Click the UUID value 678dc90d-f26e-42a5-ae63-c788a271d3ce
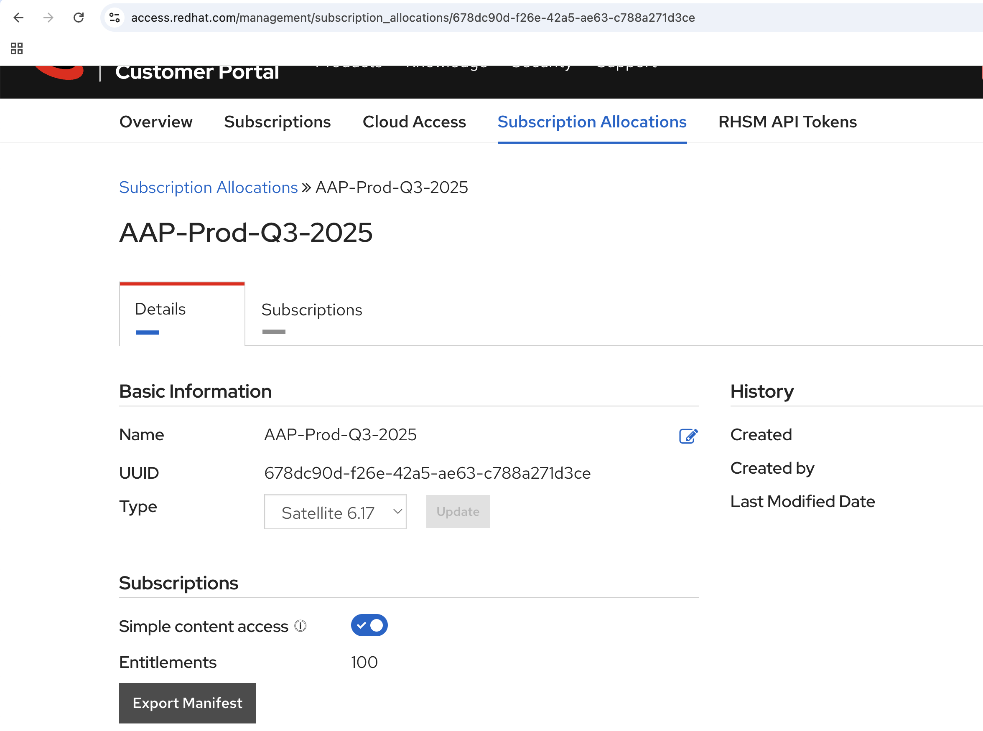The height and width of the screenshot is (731, 983). (427, 473)
